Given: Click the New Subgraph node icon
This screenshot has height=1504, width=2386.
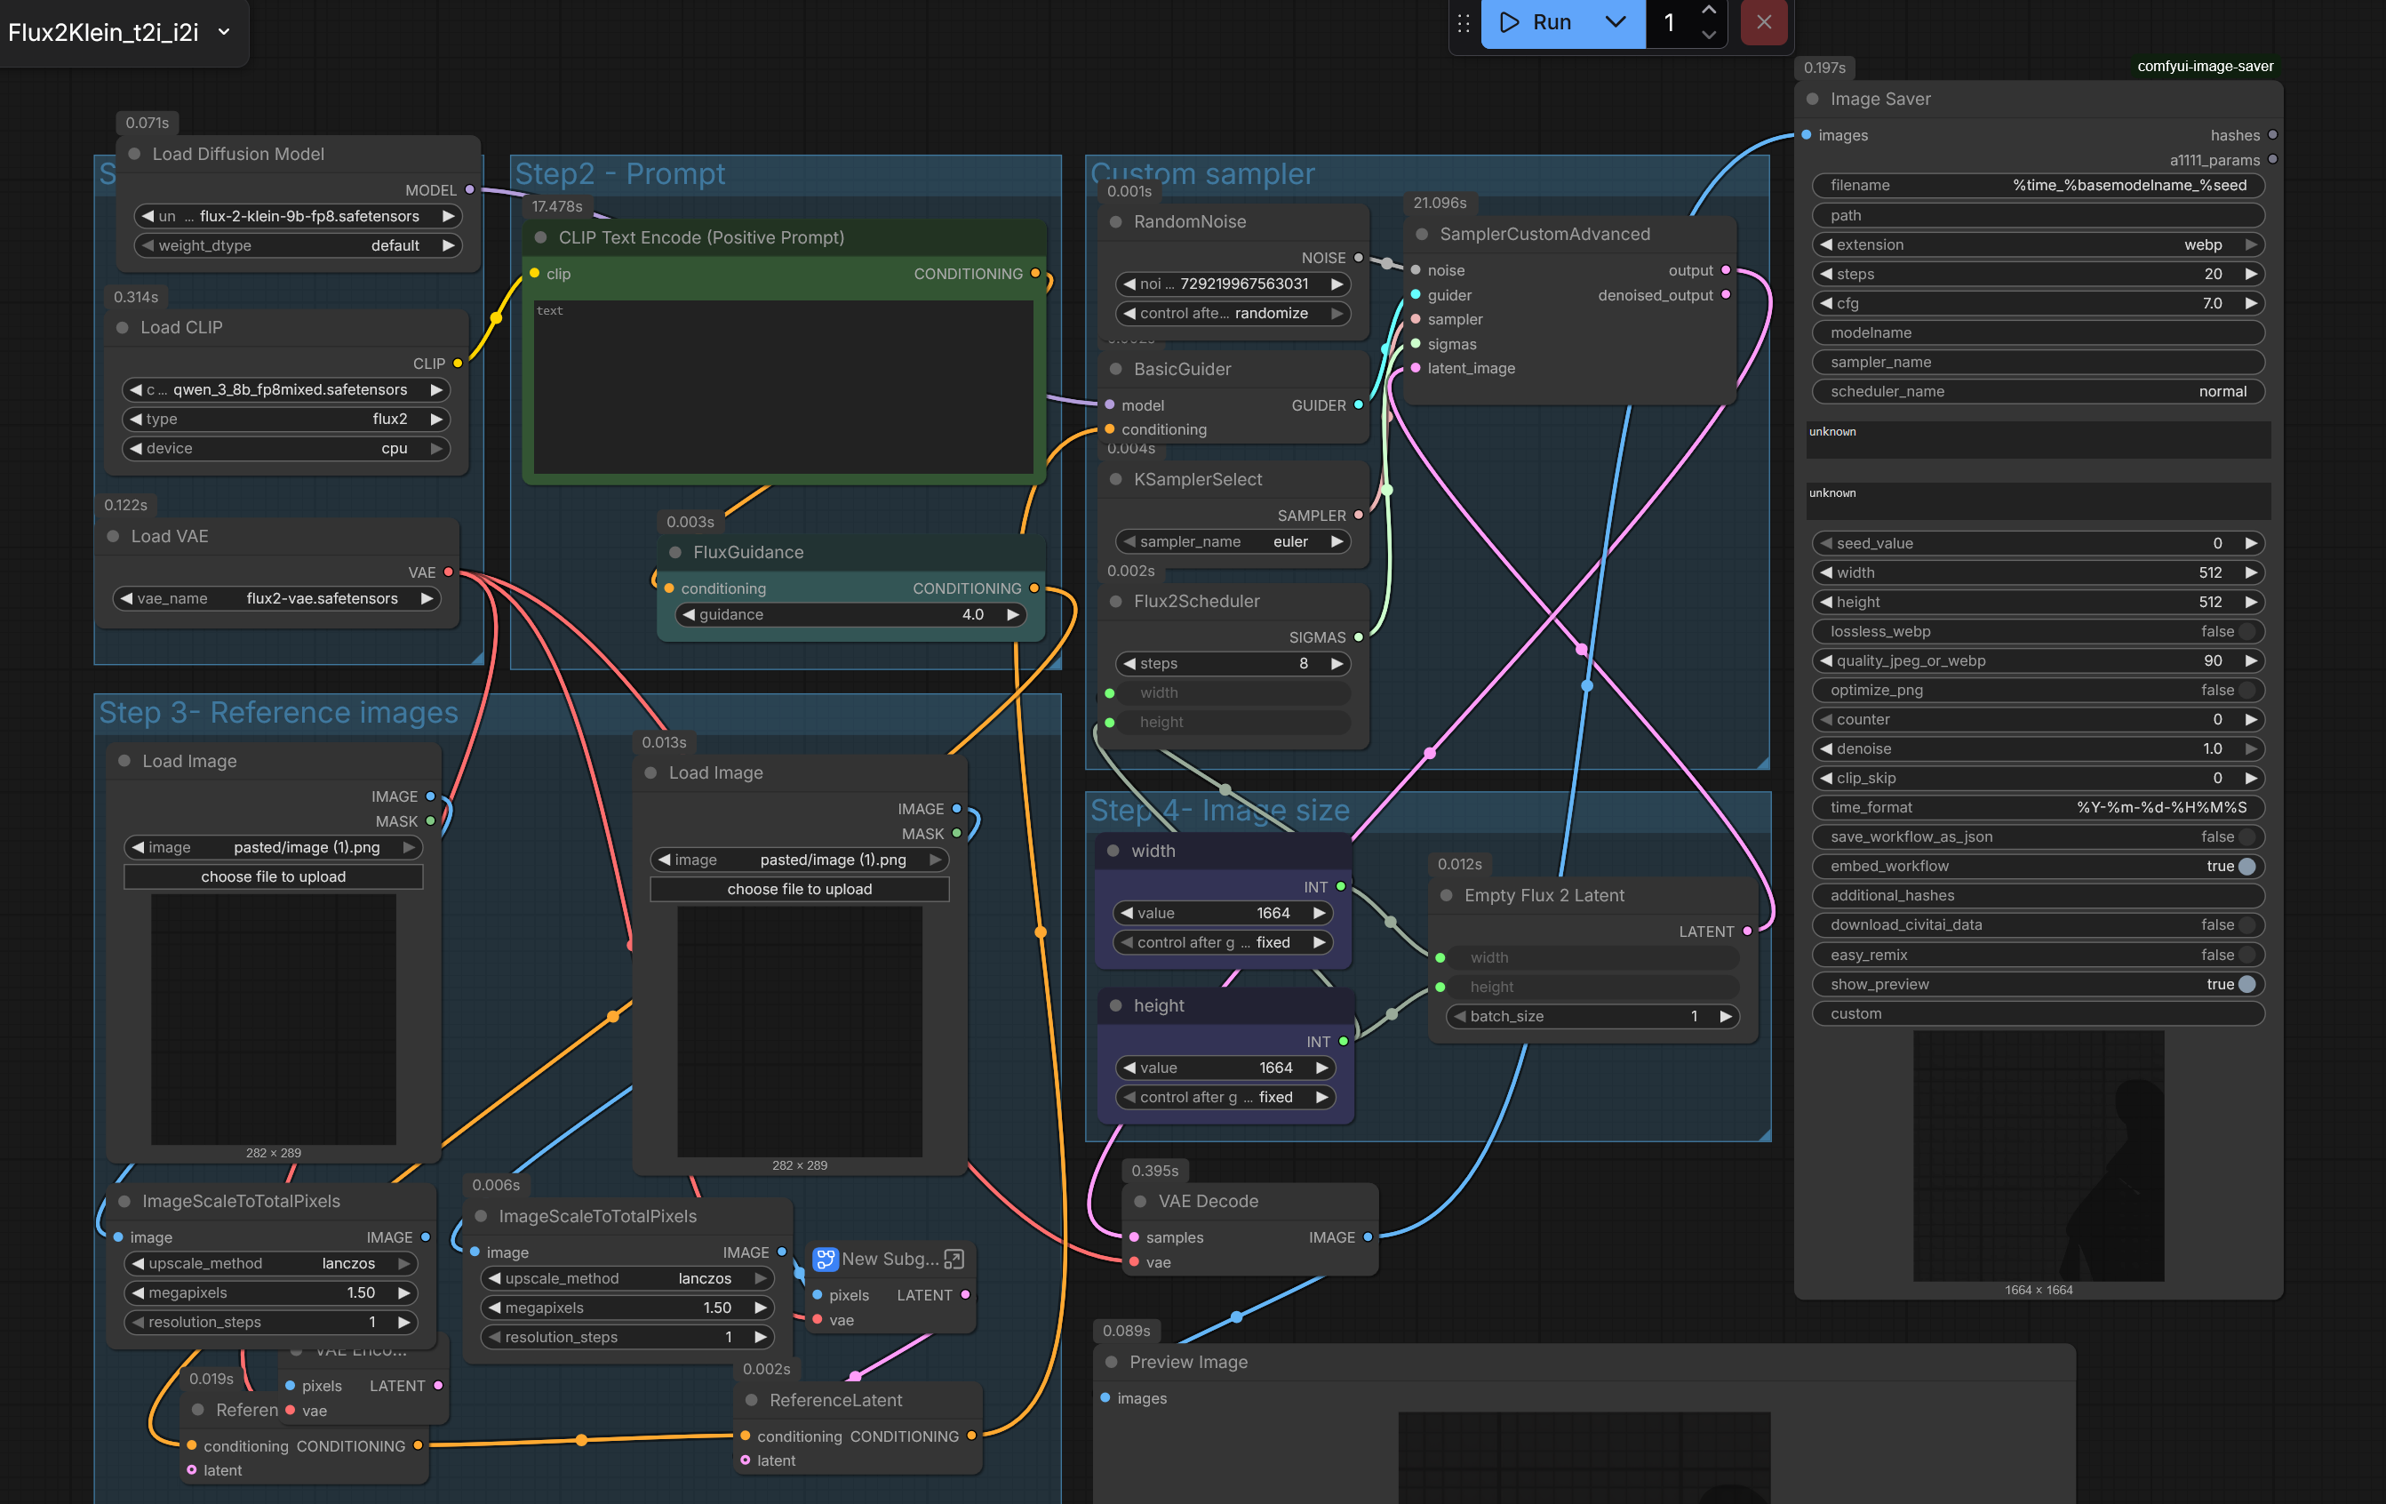Looking at the screenshot, I should pyautogui.click(x=825, y=1260).
